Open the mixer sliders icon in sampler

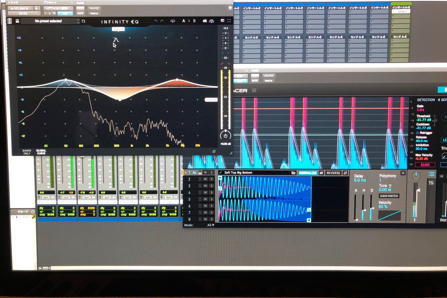point(431,183)
